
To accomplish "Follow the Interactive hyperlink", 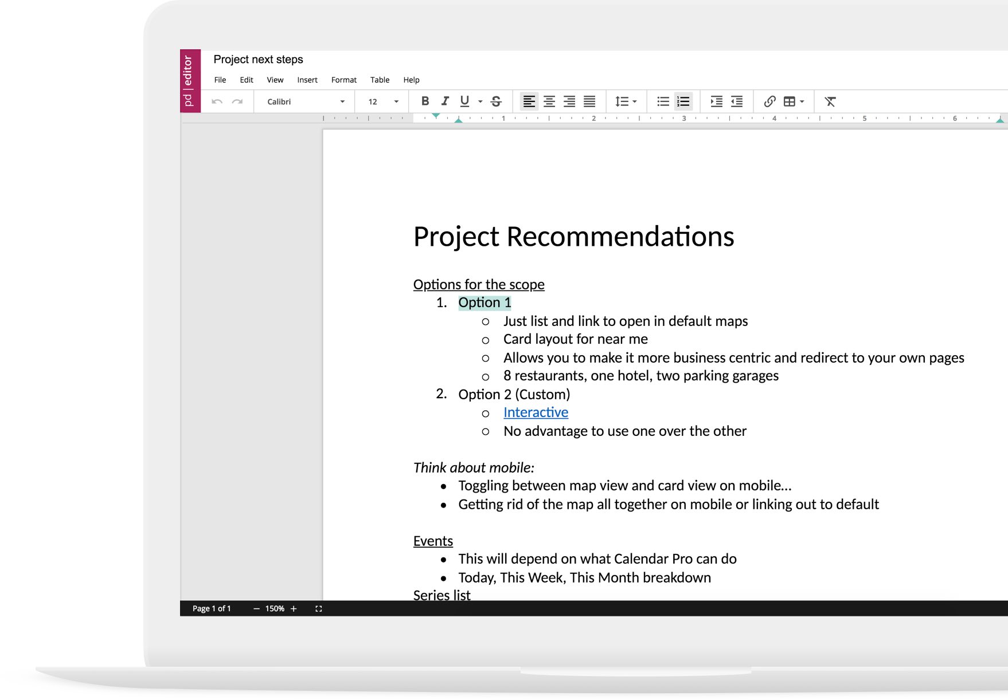I will point(536,412).
